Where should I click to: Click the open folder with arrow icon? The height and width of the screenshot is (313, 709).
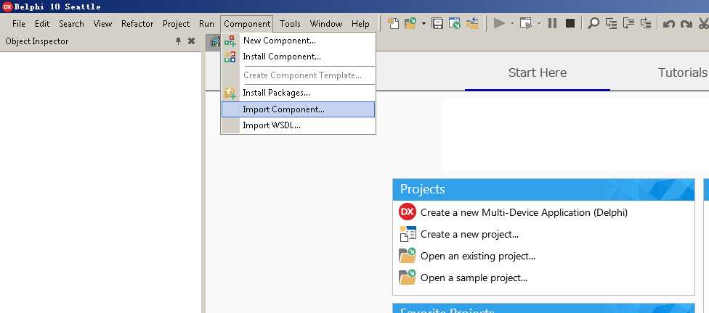(472, 23)
